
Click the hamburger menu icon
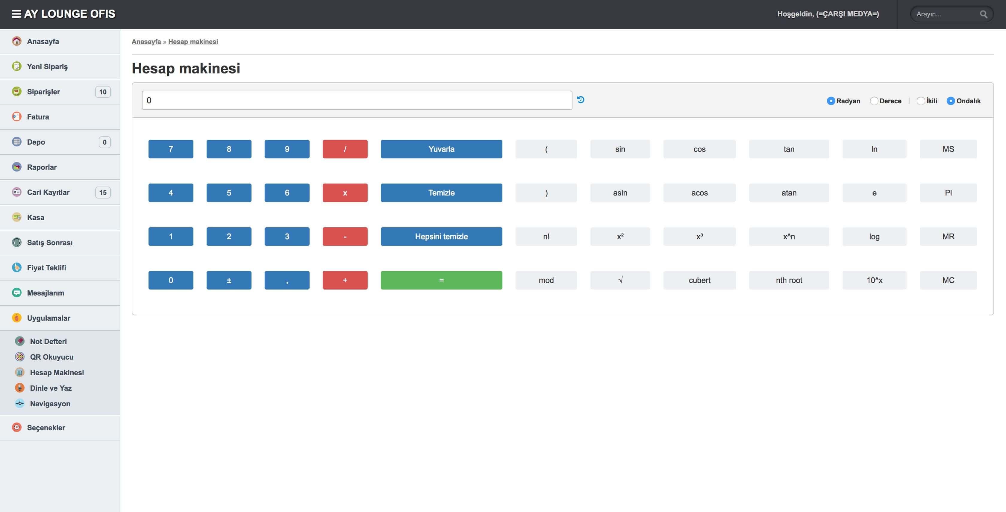click(x=16, y=14)
